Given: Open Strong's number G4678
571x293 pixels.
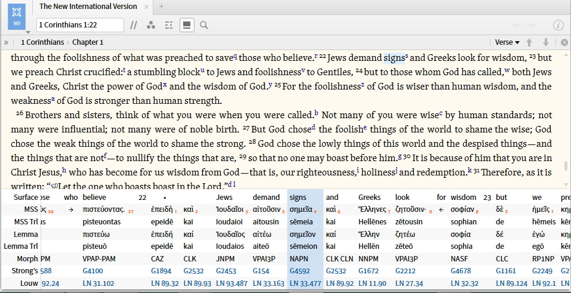Looking at the screenshot, I should point(461,271).
